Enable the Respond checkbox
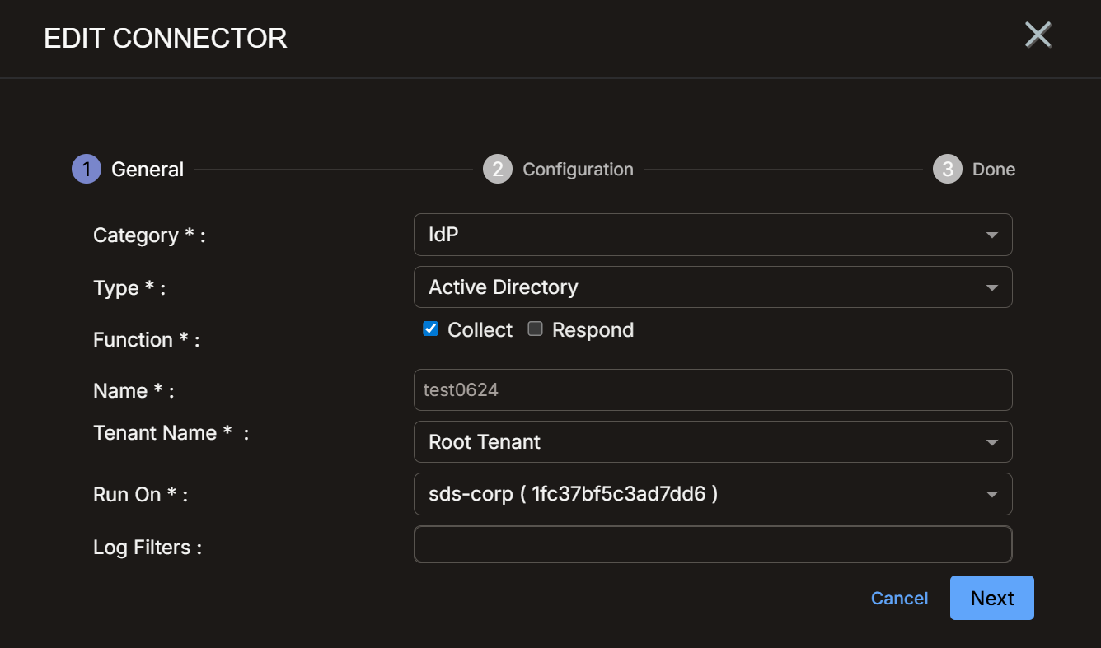Screen dimensions: 1101x648 pos(535,329)
